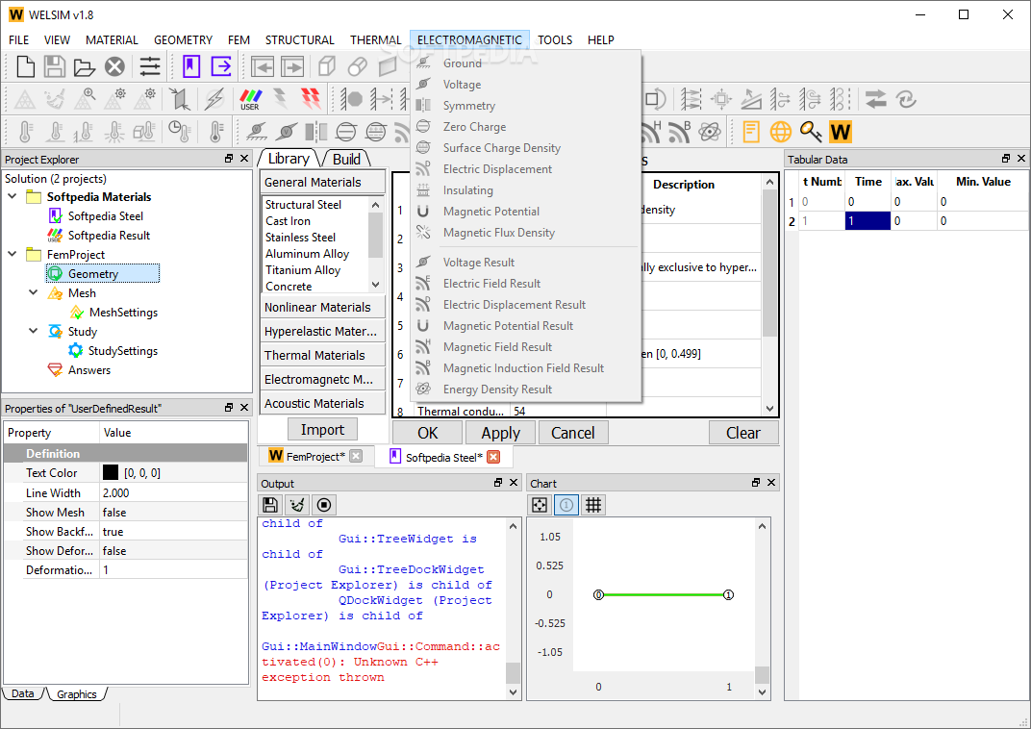Float the Tabular Data panel
This screenshot has height=729, width=1031.
coord(1005,159)
